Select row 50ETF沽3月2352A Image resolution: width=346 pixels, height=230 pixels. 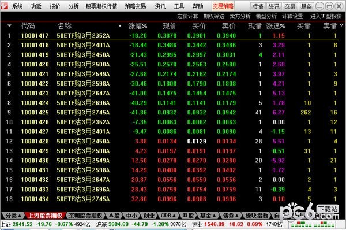click(173, 122)
